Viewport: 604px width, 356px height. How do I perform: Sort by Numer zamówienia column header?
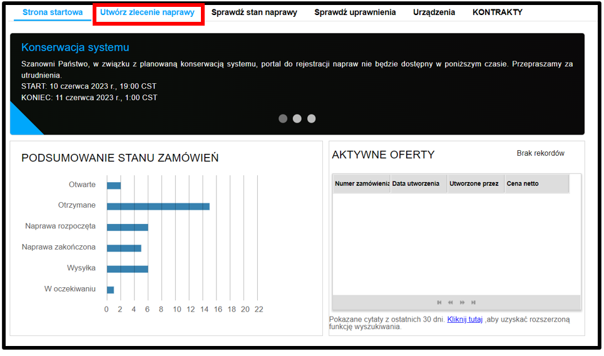[362, 183]
